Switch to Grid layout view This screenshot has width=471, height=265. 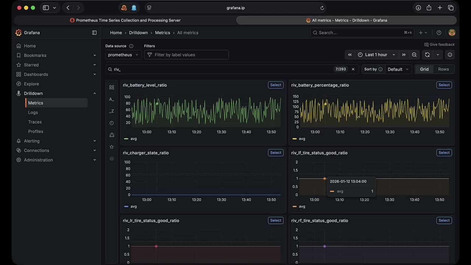(424, 69)
